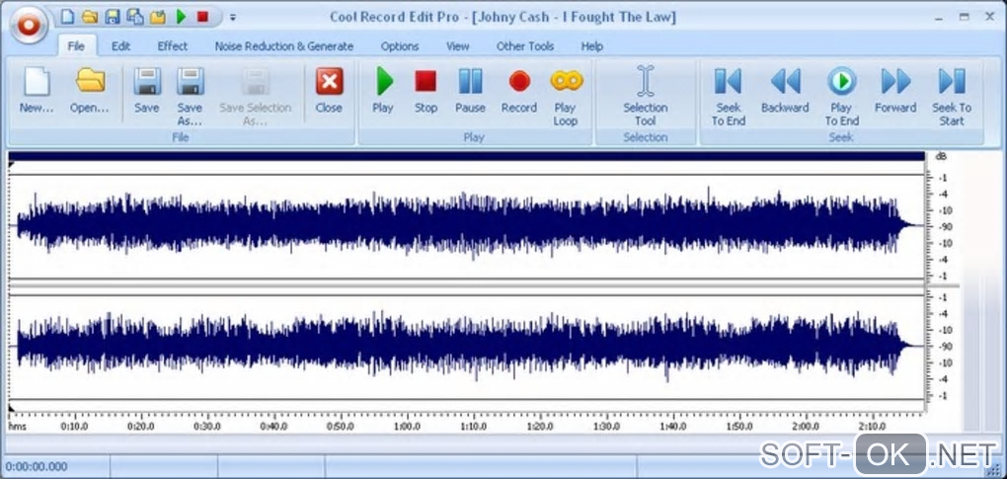Click the greyed Save Selection As... button

(x=255, y=97)
